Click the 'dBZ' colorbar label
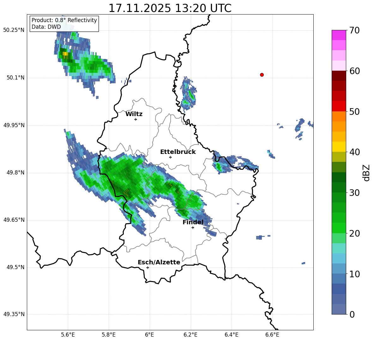The height and width of the screenshot is (341, 374). tap(366, 173)
